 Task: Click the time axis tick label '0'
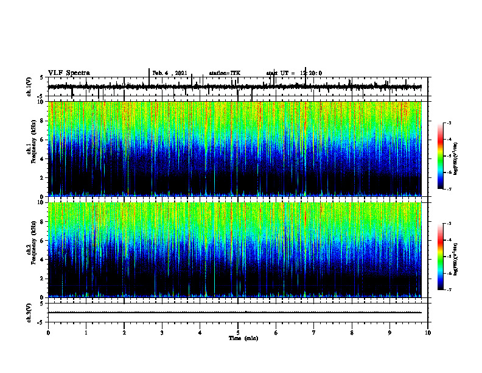48,333
